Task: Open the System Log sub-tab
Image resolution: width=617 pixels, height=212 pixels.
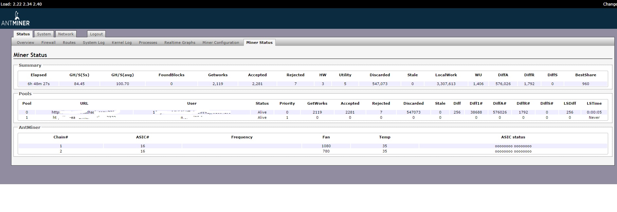Action: click(x=94, y=43)
